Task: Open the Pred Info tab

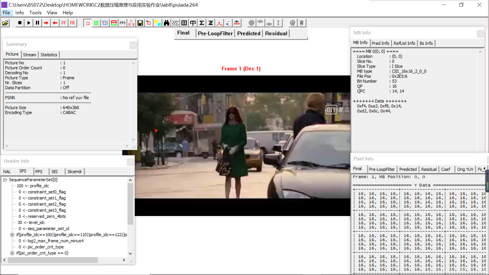Action: [381, 43]
